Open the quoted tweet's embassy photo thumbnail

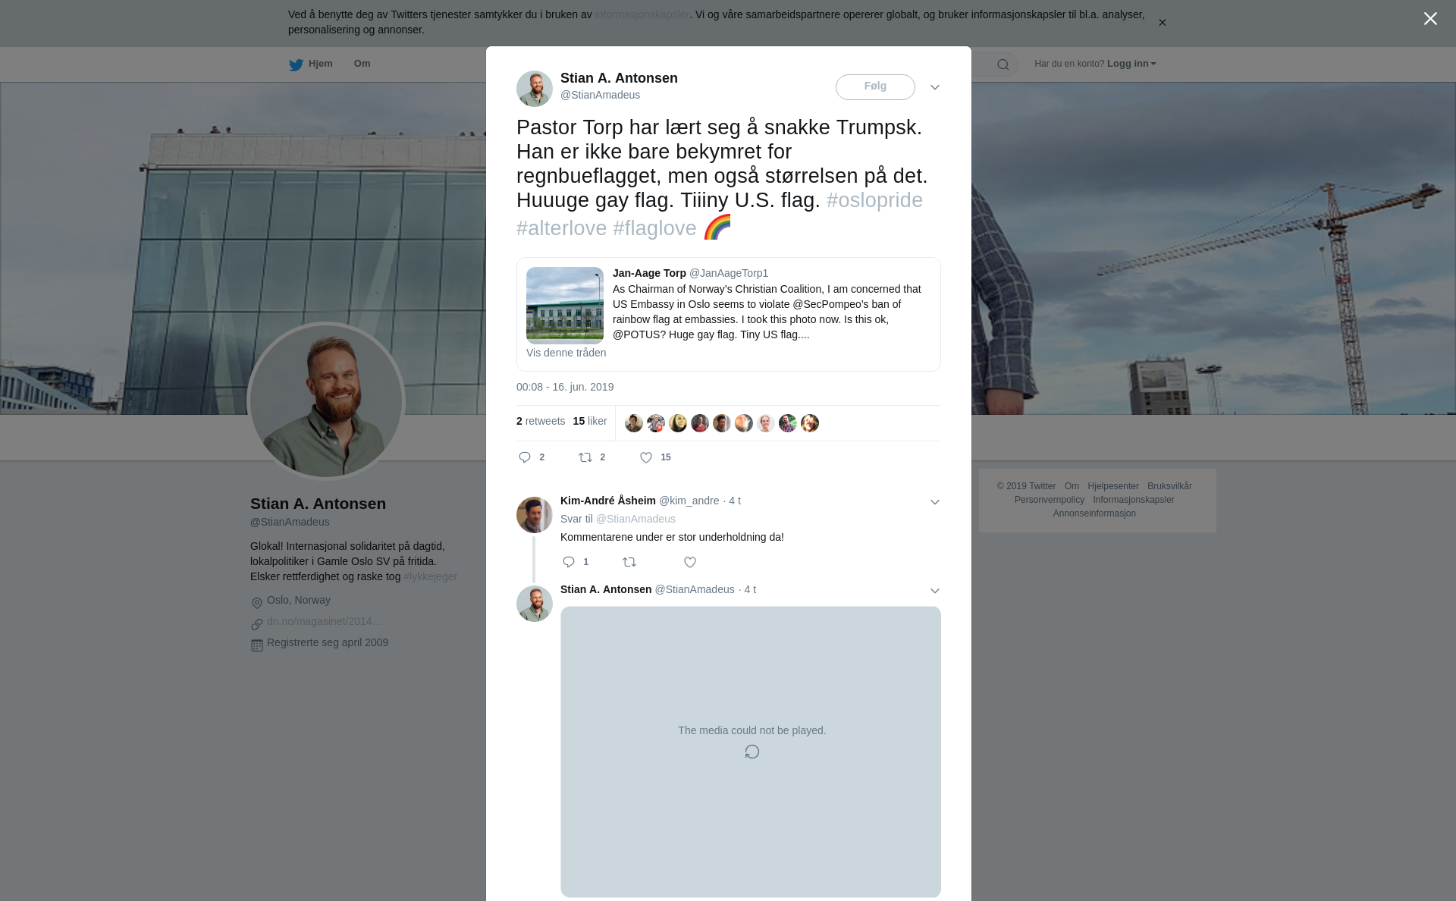(x=565, y=306)
